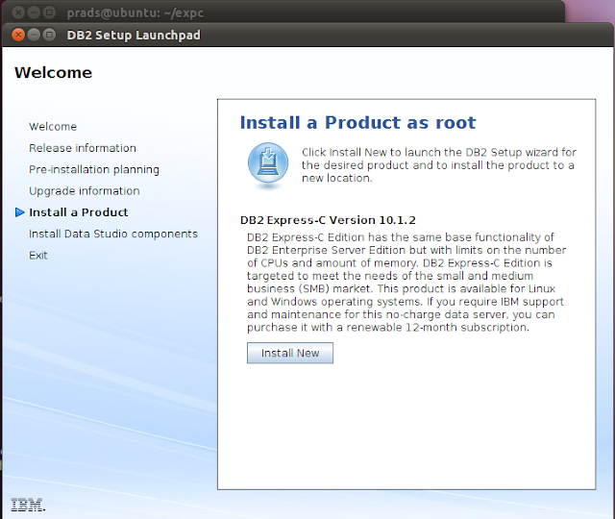615x519 pixels.
Task: Select Install a Product menu item
Action: (79, 212)
